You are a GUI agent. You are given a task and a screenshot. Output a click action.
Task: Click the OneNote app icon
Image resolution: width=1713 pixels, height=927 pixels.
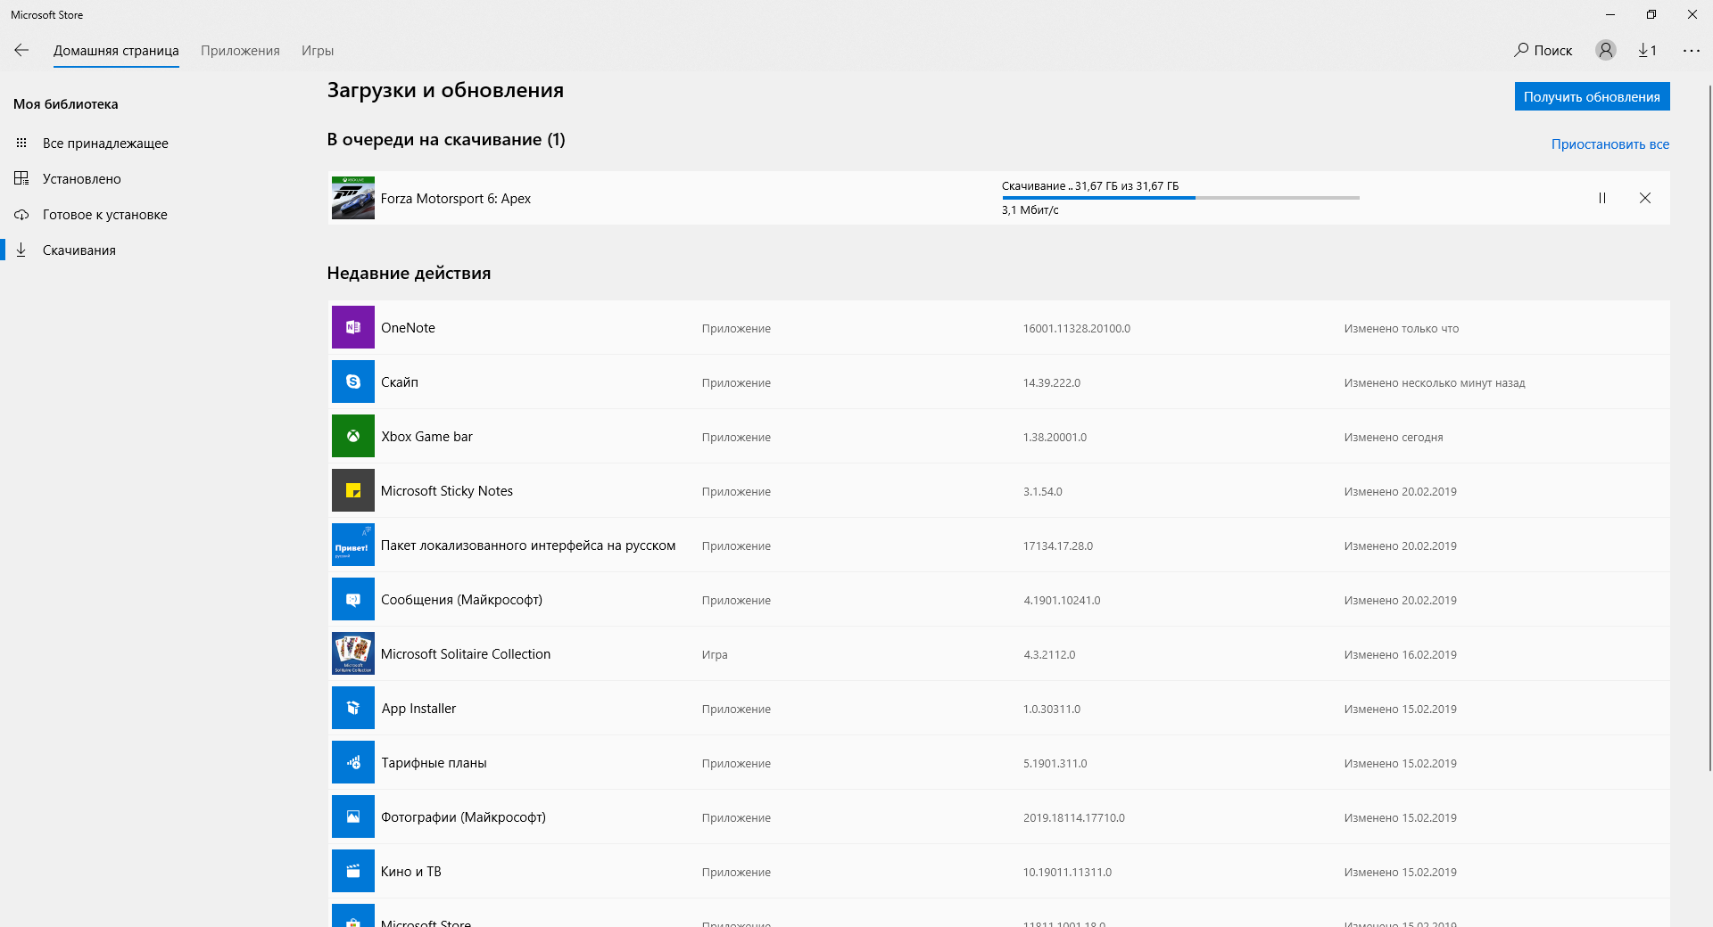tap(353, 327)
